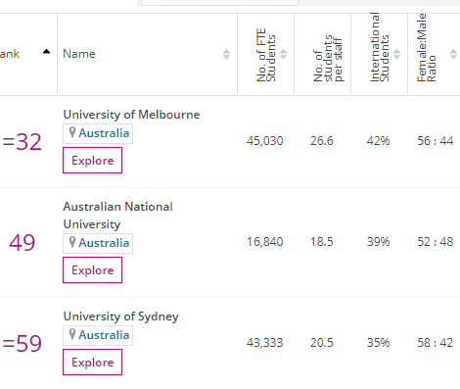Open Australia link under University of Melbourne
Screen dimensions: 460x389
pos(104,133)
